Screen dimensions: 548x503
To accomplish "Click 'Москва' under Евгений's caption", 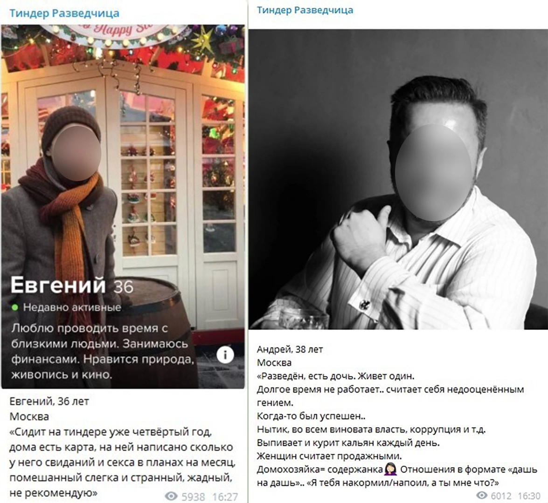I will 29,417.
